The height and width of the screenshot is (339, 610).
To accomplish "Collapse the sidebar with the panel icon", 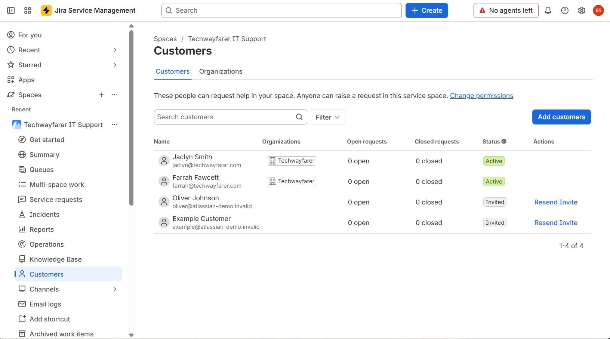I will tap(11, 10).
